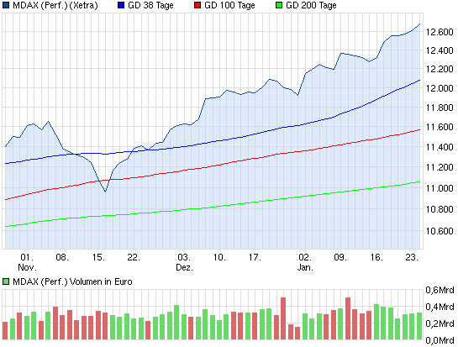Click the '02. Jan.' date axis label
The height and width of the screenshot is (347, 458).
click(x=305, y=262)
